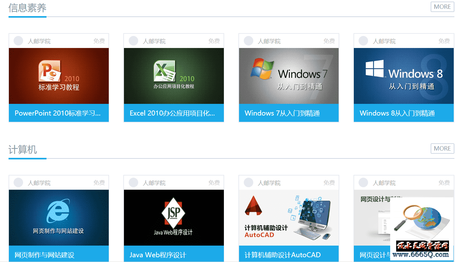Viewport: 455px width, 262px height.
Task: Click 免费 label on Windows 8 card
Action: pyautogui.click(x=444, y=41)
